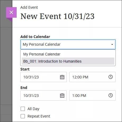Image resolution: width=122 pixels, height=122 pixels.
Task: Click the Repeat Event label text
Action: click(x=39, y=116)
